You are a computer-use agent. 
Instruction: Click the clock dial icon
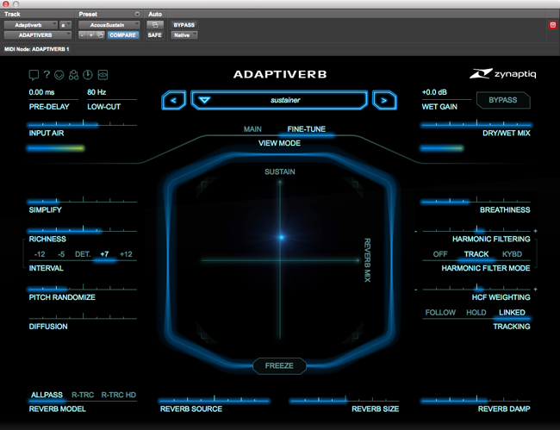click(x=88, y=75)
